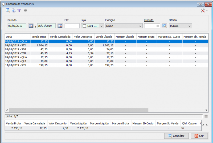This screenshot has height=143, width=213.
Task: Expand the tools icon dropdown arrow
Action: (x=207, y=10)
